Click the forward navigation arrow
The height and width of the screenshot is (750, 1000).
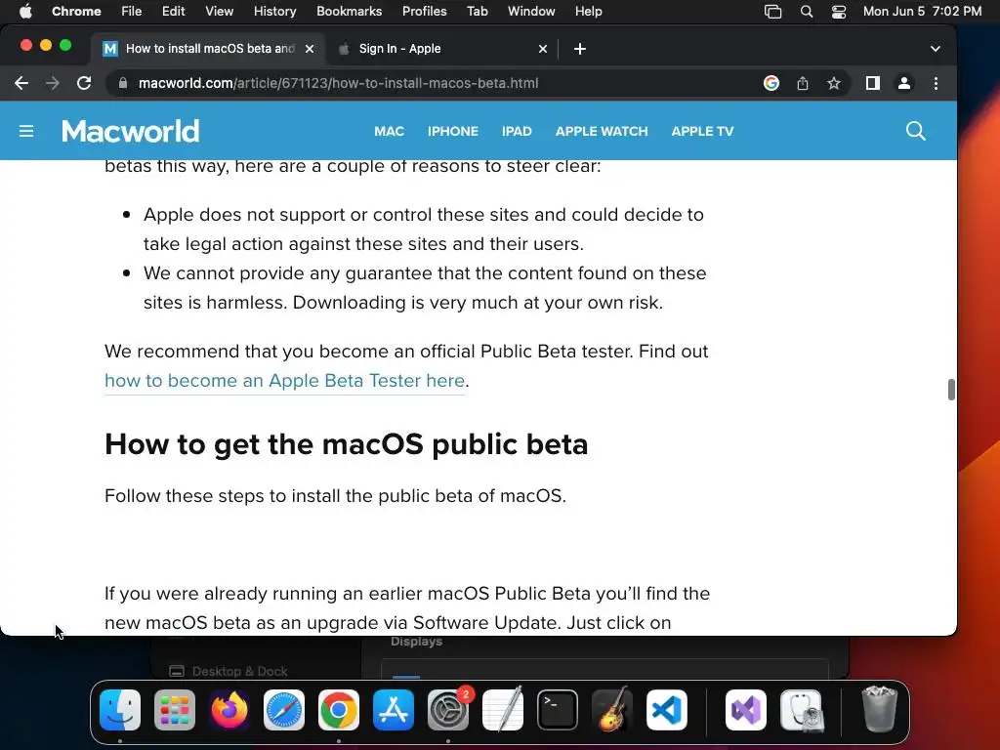tap(53, 83)
